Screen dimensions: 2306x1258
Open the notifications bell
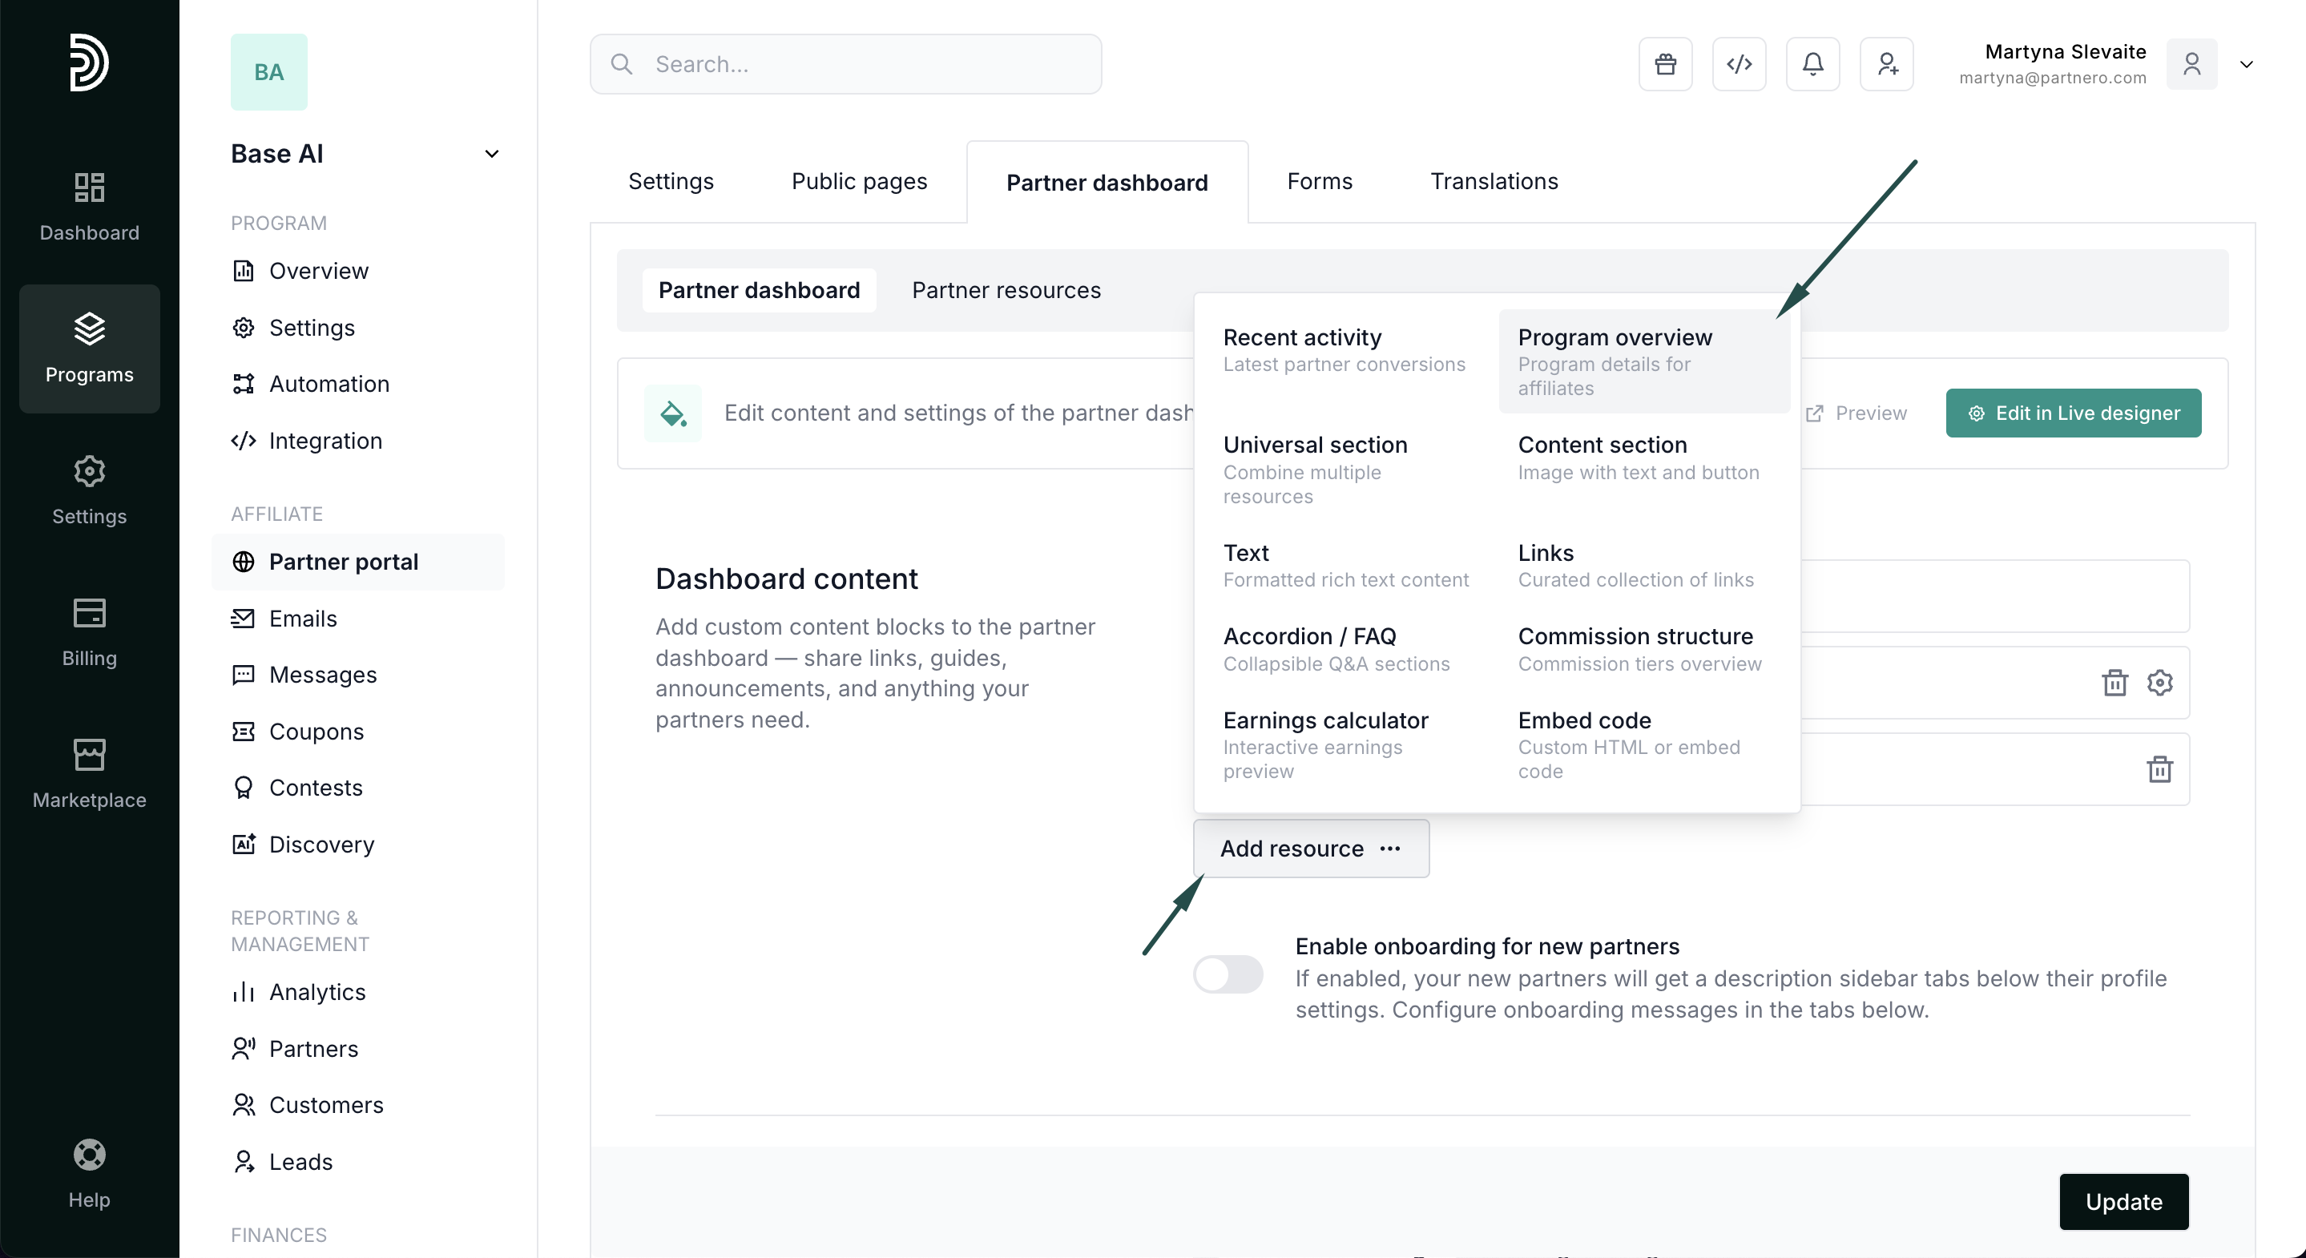pos(1812,63)
